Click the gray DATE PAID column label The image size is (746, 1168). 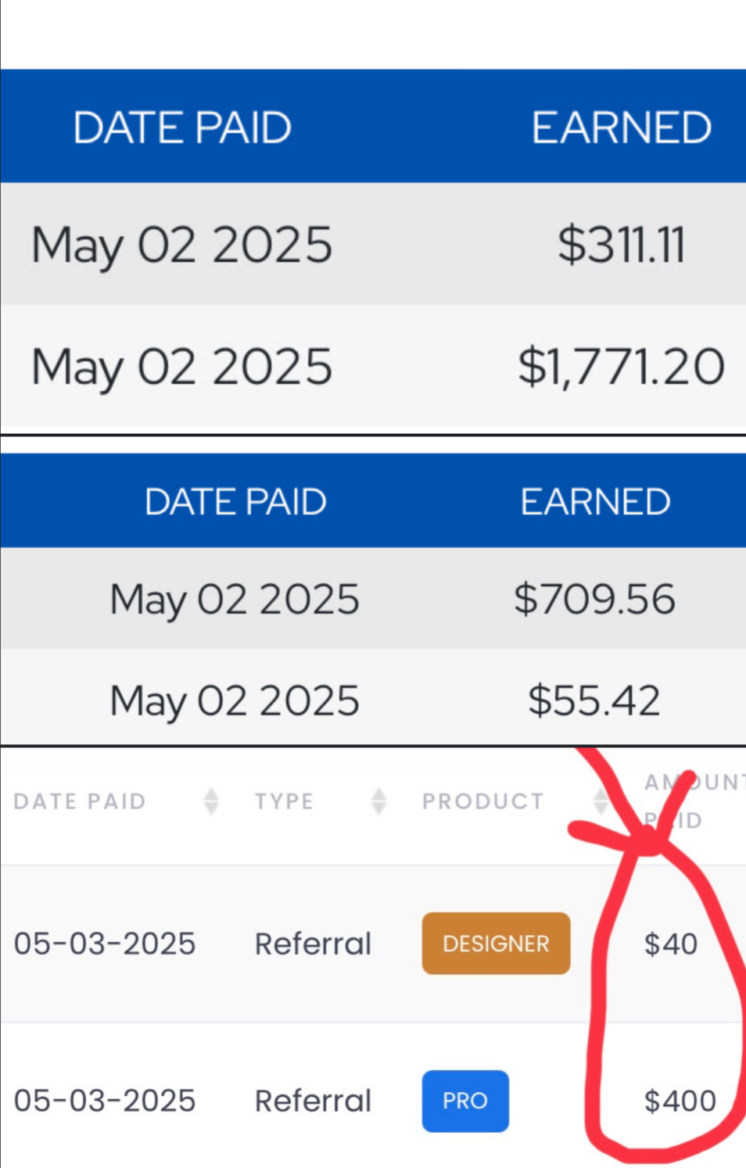(x=80, y=801)
